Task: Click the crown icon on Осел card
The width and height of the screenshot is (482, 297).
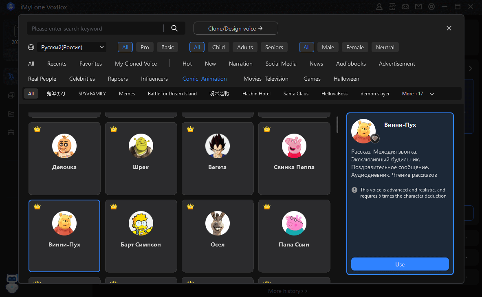Action: [190, 207]
